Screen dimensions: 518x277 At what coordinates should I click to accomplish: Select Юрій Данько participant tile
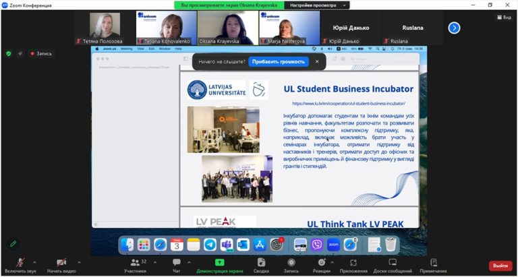pyautogui.click(x=351, y=28)
